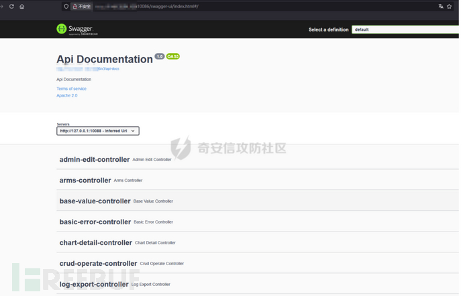This screenshot has height=296, width=463.
Task: Open the Apache 2.0 license link
Action: coord(67,95)
